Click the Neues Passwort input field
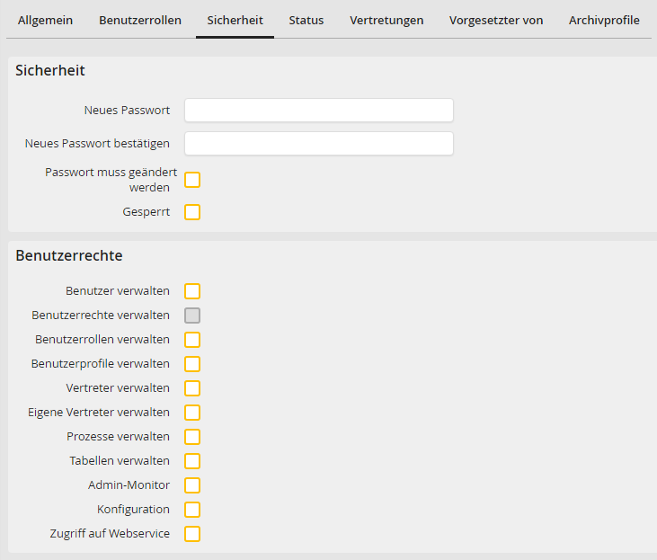The image size is (657, 560). click(318, 111)
